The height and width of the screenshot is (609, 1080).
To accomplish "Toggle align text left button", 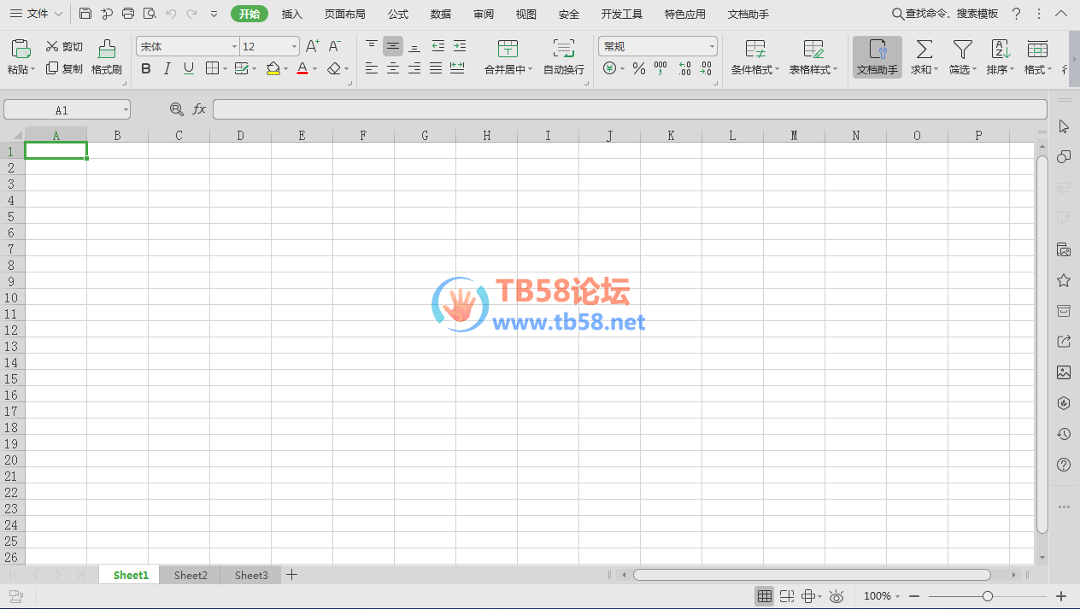I will [372, 68].
